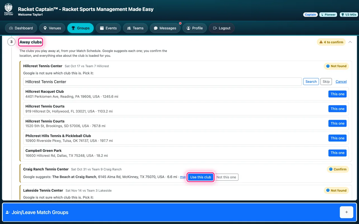Screen dimensions: 359x224
Task: Click the Philcrest Hills Tennis & Pickleball Club name
Action: pyautogui.click(x=58, y=136)
